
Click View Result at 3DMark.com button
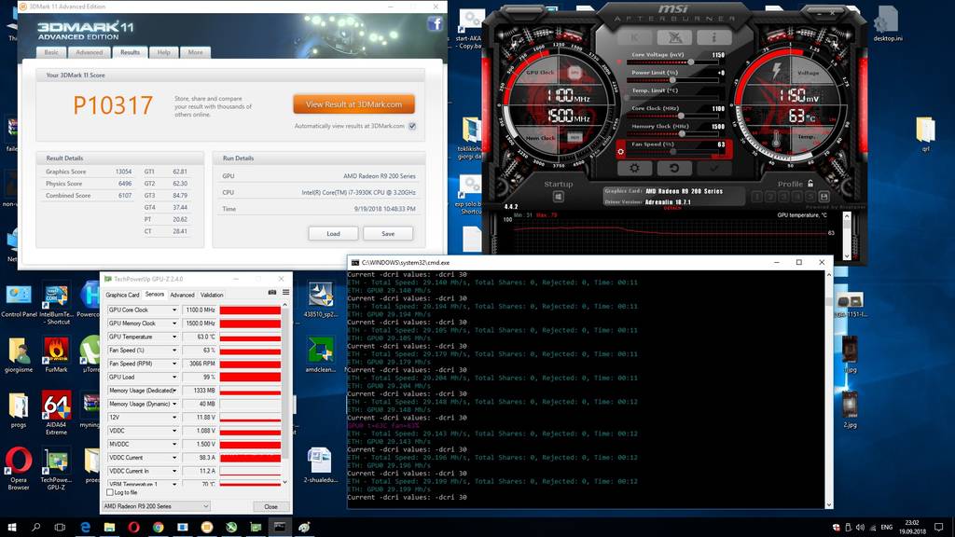click(x=353, y=104)
